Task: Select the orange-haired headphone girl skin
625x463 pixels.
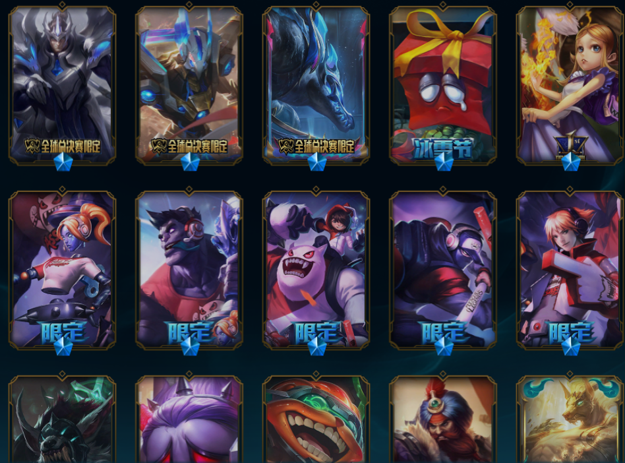Action: coord(62,270)
